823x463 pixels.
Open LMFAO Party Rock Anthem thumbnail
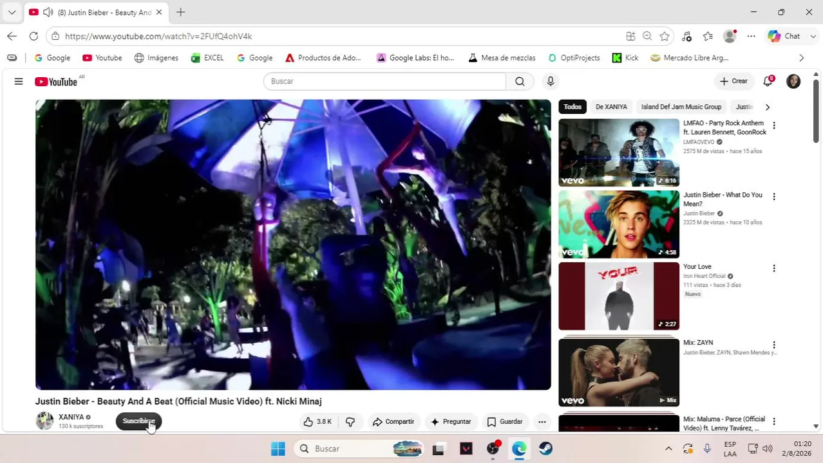(x=619, y=152)
